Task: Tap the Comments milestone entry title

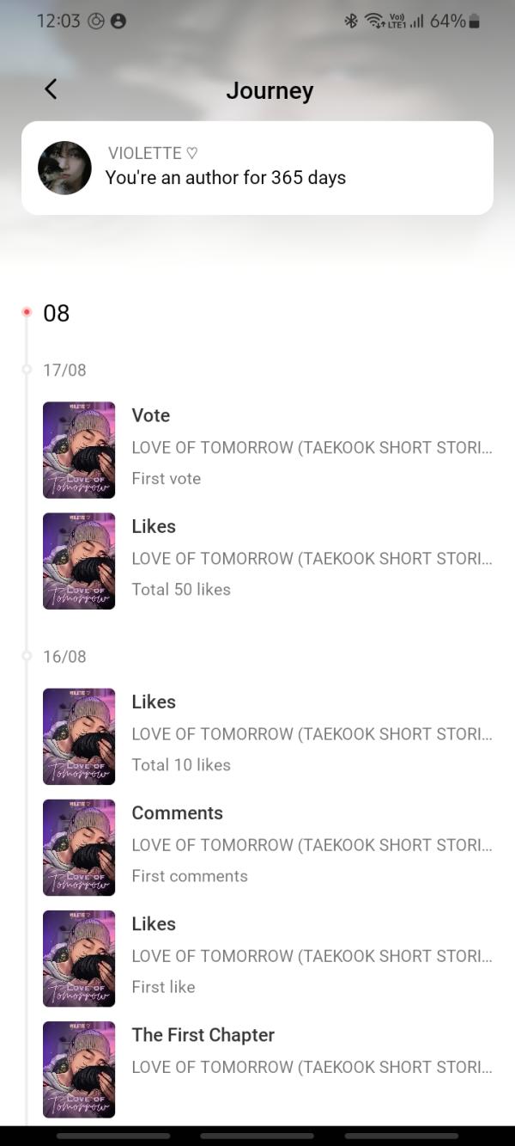Action: 177,812
